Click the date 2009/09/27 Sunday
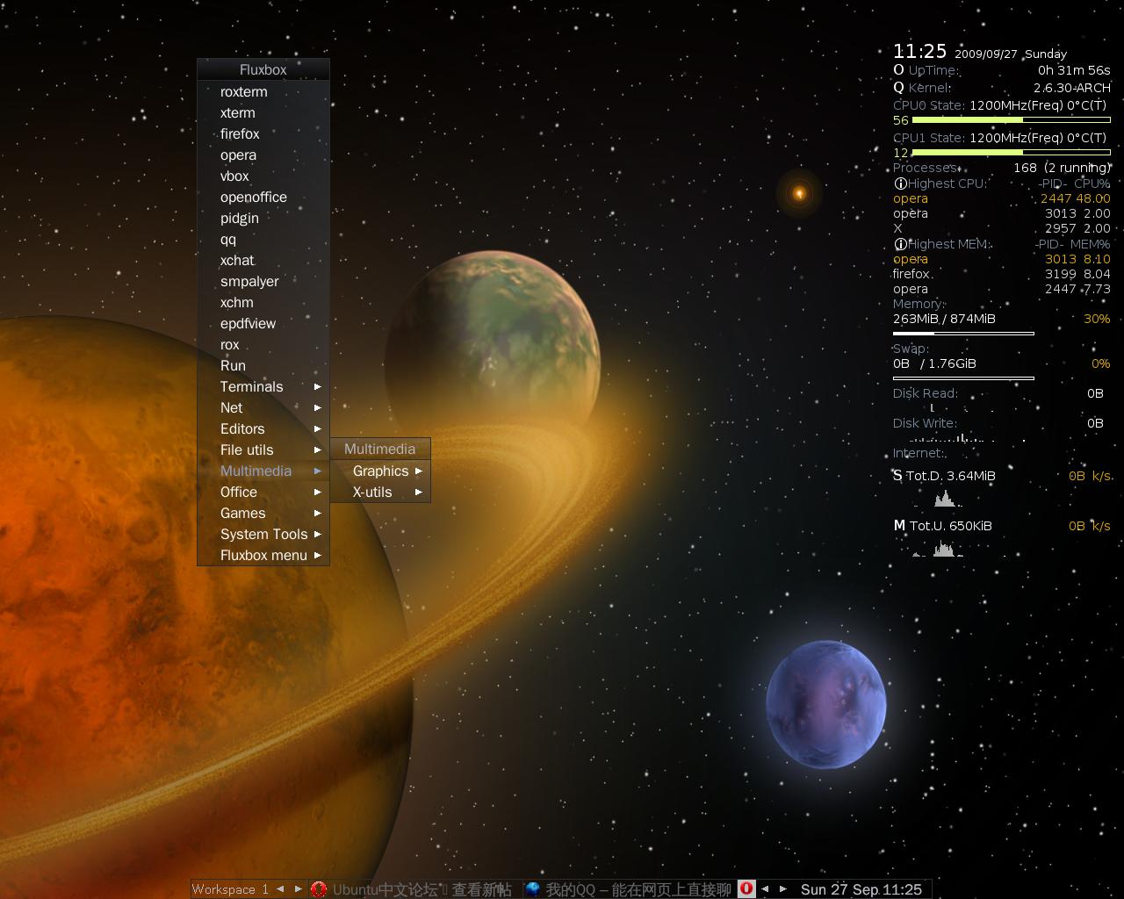 pyautogui.click(x=1010, y=54)
